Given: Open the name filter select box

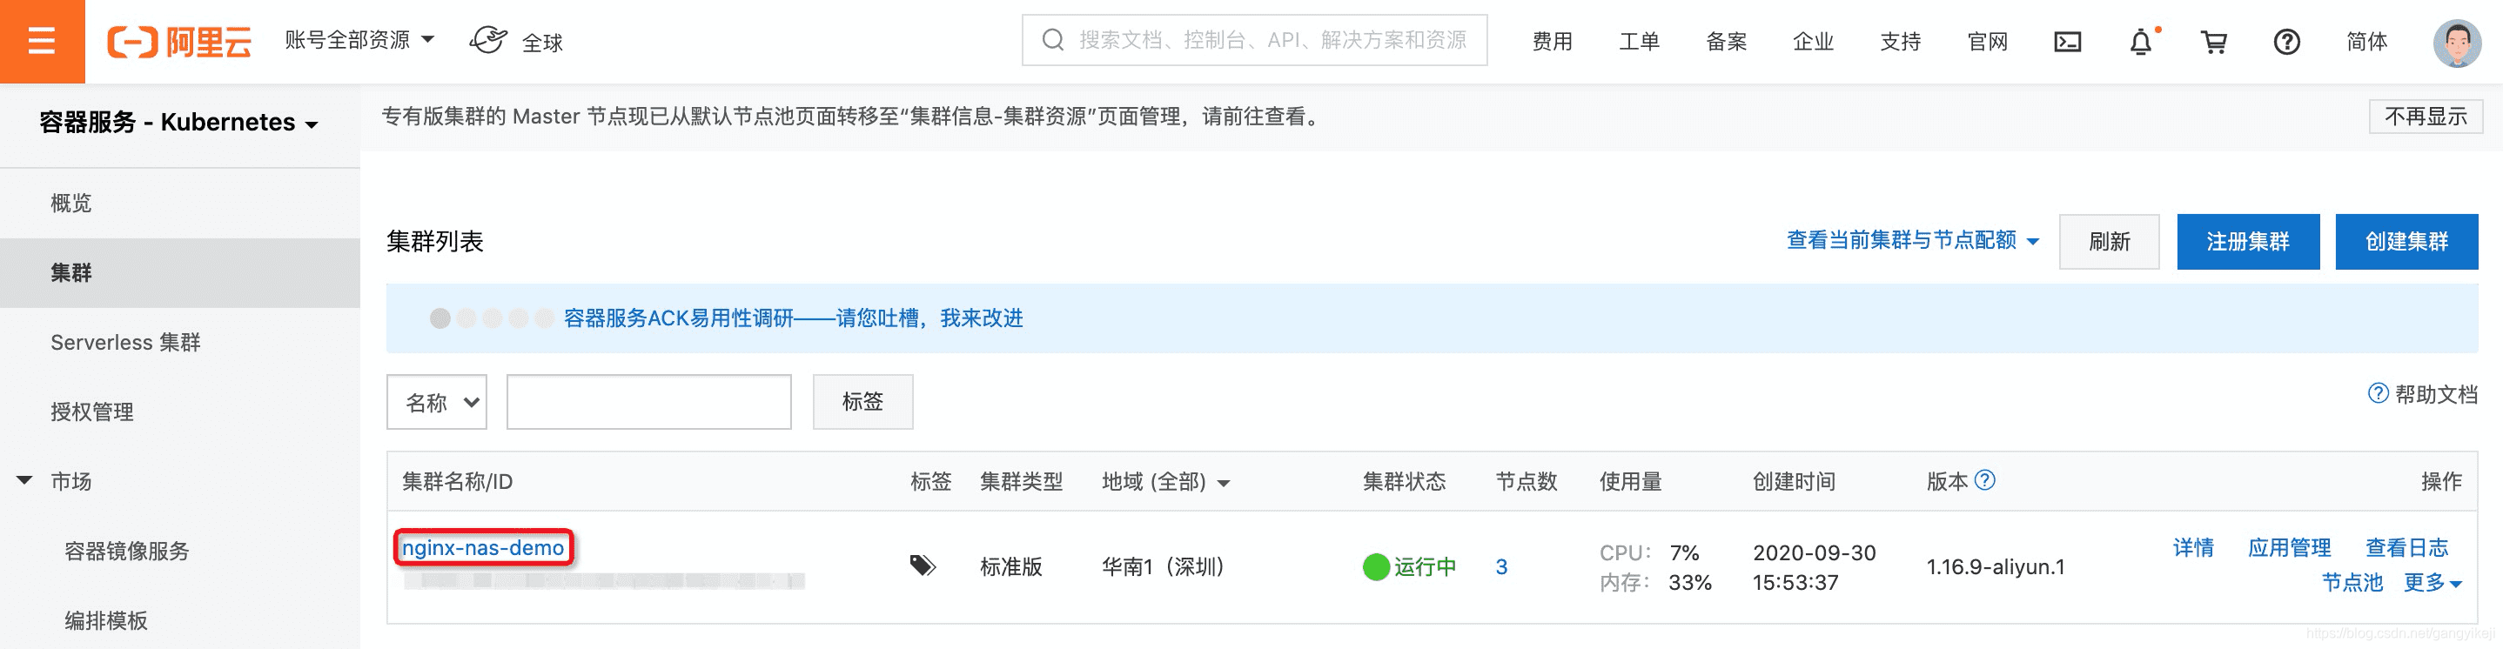Looking at the screenshot, I should click(x=436, y=401).
